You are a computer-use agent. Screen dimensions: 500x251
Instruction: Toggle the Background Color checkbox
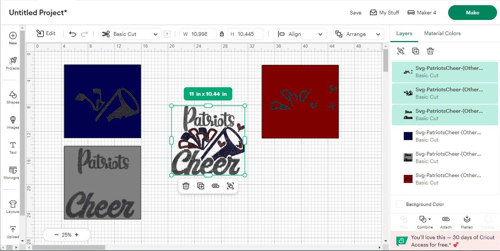pos(400,204)
